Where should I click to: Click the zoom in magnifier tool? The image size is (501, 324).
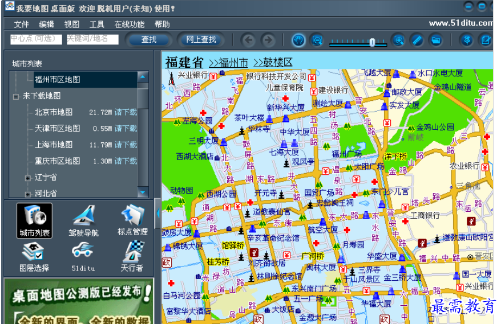[399, 40]
